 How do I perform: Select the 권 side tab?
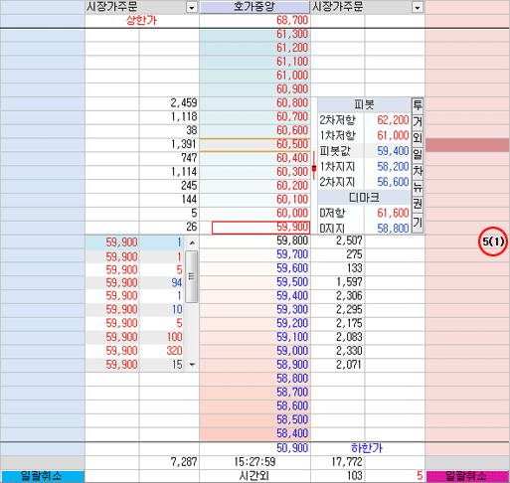tap(418, 203)
